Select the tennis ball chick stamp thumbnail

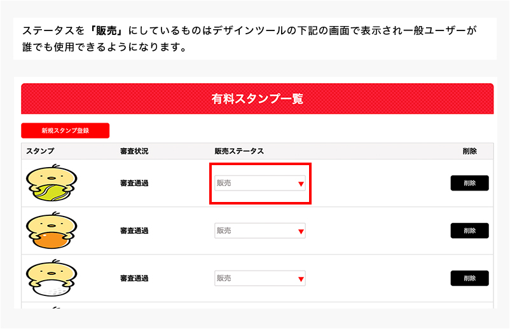pos(51,183)
